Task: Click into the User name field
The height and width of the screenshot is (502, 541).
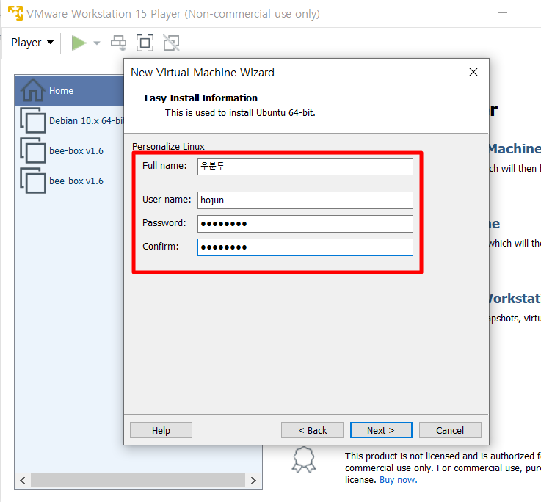Action: [x=305, y=200]
